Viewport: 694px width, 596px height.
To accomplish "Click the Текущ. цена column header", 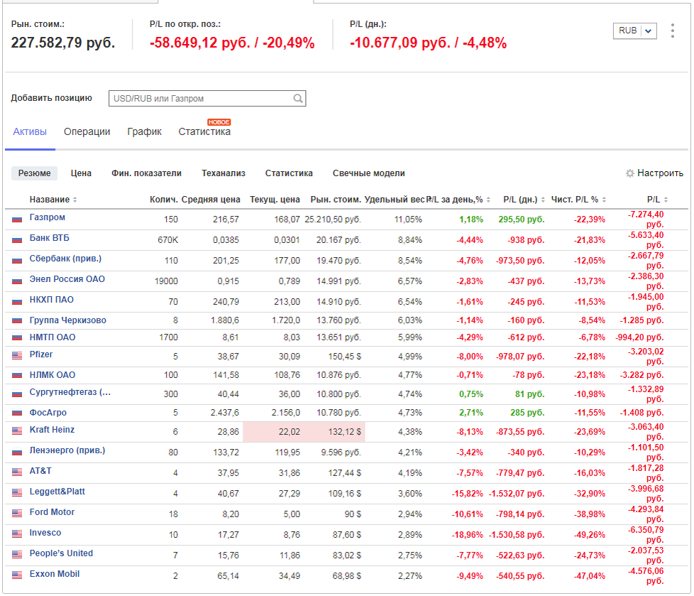I will [275, 200].
